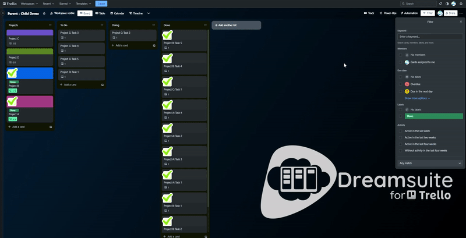Check Active in the last two weeks
This screenshot has width=466, height=238.
click(x=400, y=138)
